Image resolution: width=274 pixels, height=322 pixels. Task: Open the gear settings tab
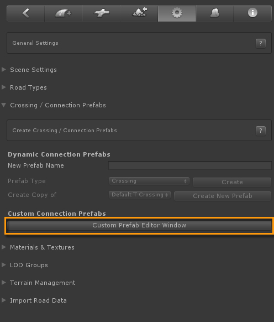(x=177, y=13)
